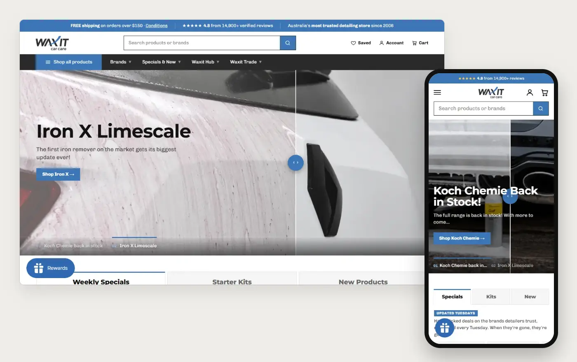Open the mobile hamburger menu
The height and width of the screenshot is (362, 577).
tap(437, 93)
